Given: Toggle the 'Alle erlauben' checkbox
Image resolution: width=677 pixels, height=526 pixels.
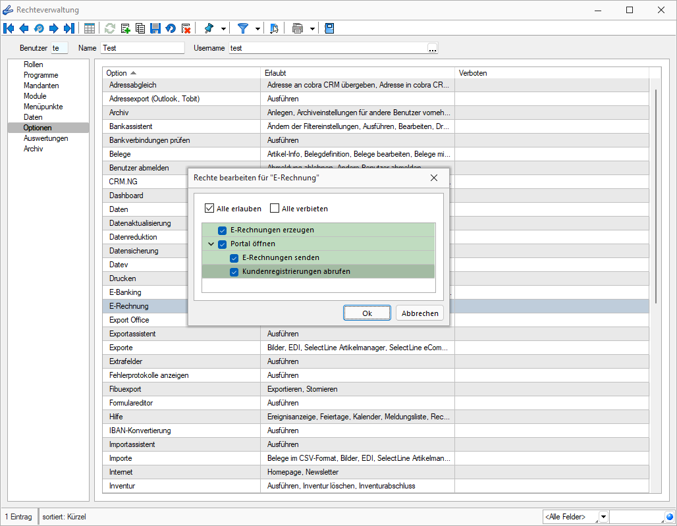Looking at the screenshot, I should coord(209,209).
